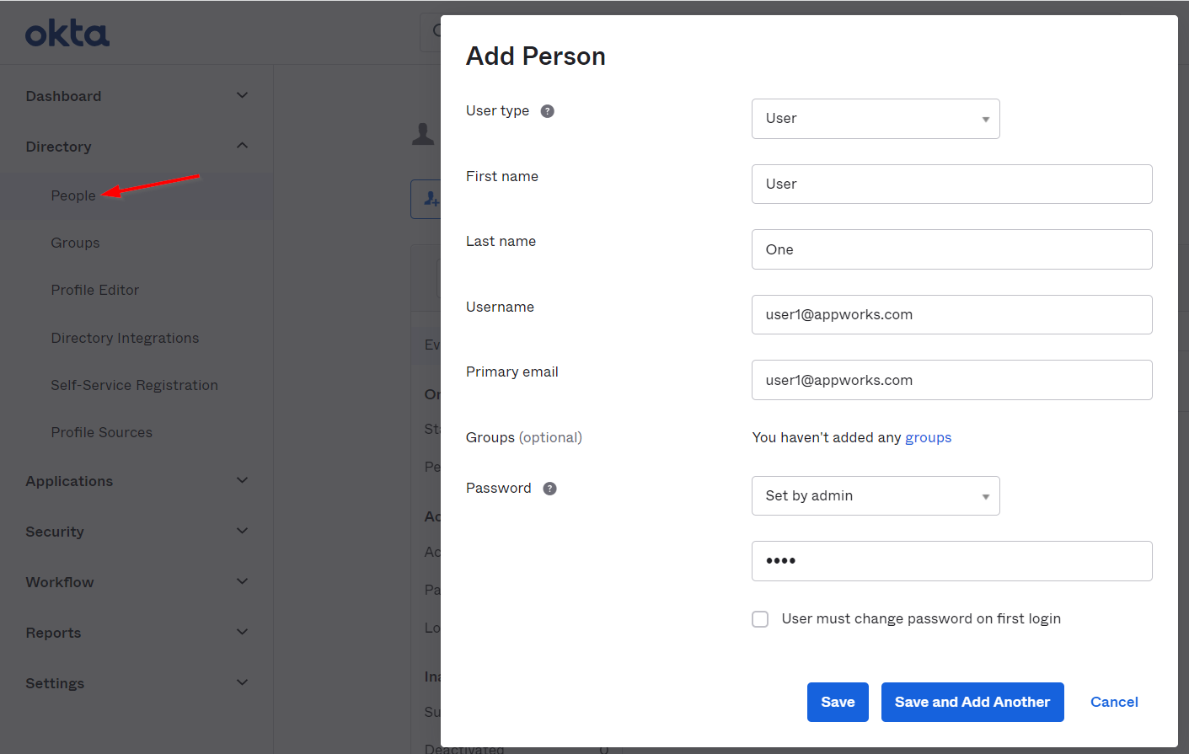Open the User type dropdown

875,119
